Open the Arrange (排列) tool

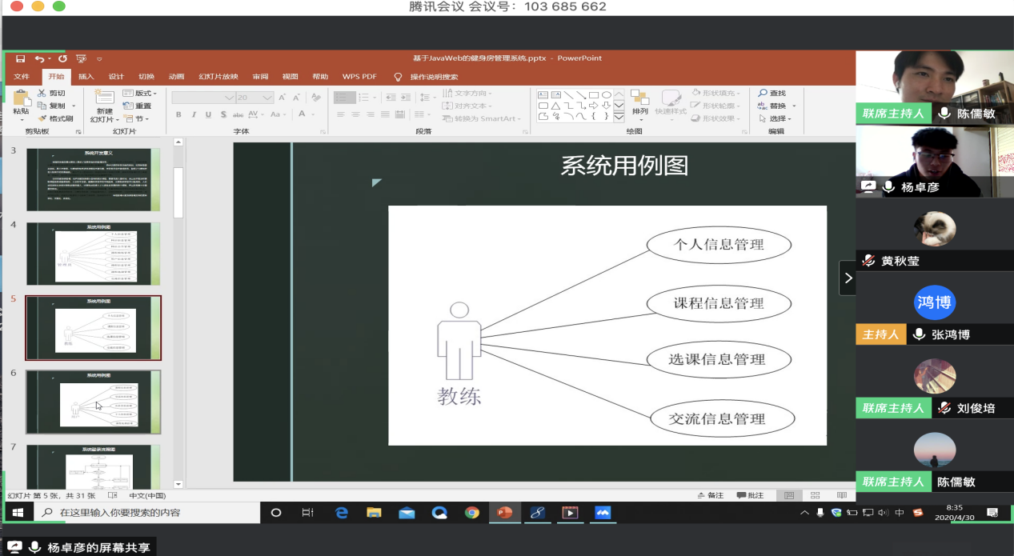click(x=639, y=104)
